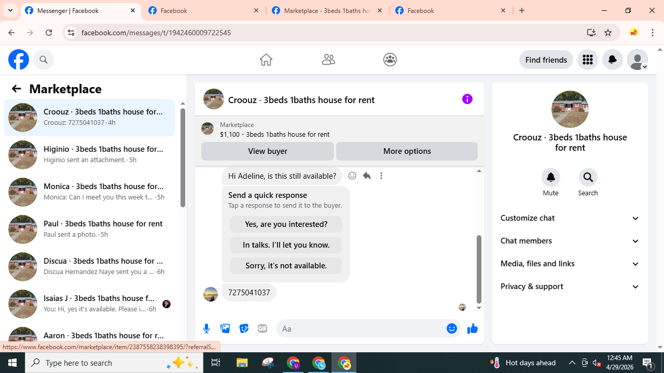Open a new browser tab
This screenshot has height=373, width=664.
coord(522,10)
